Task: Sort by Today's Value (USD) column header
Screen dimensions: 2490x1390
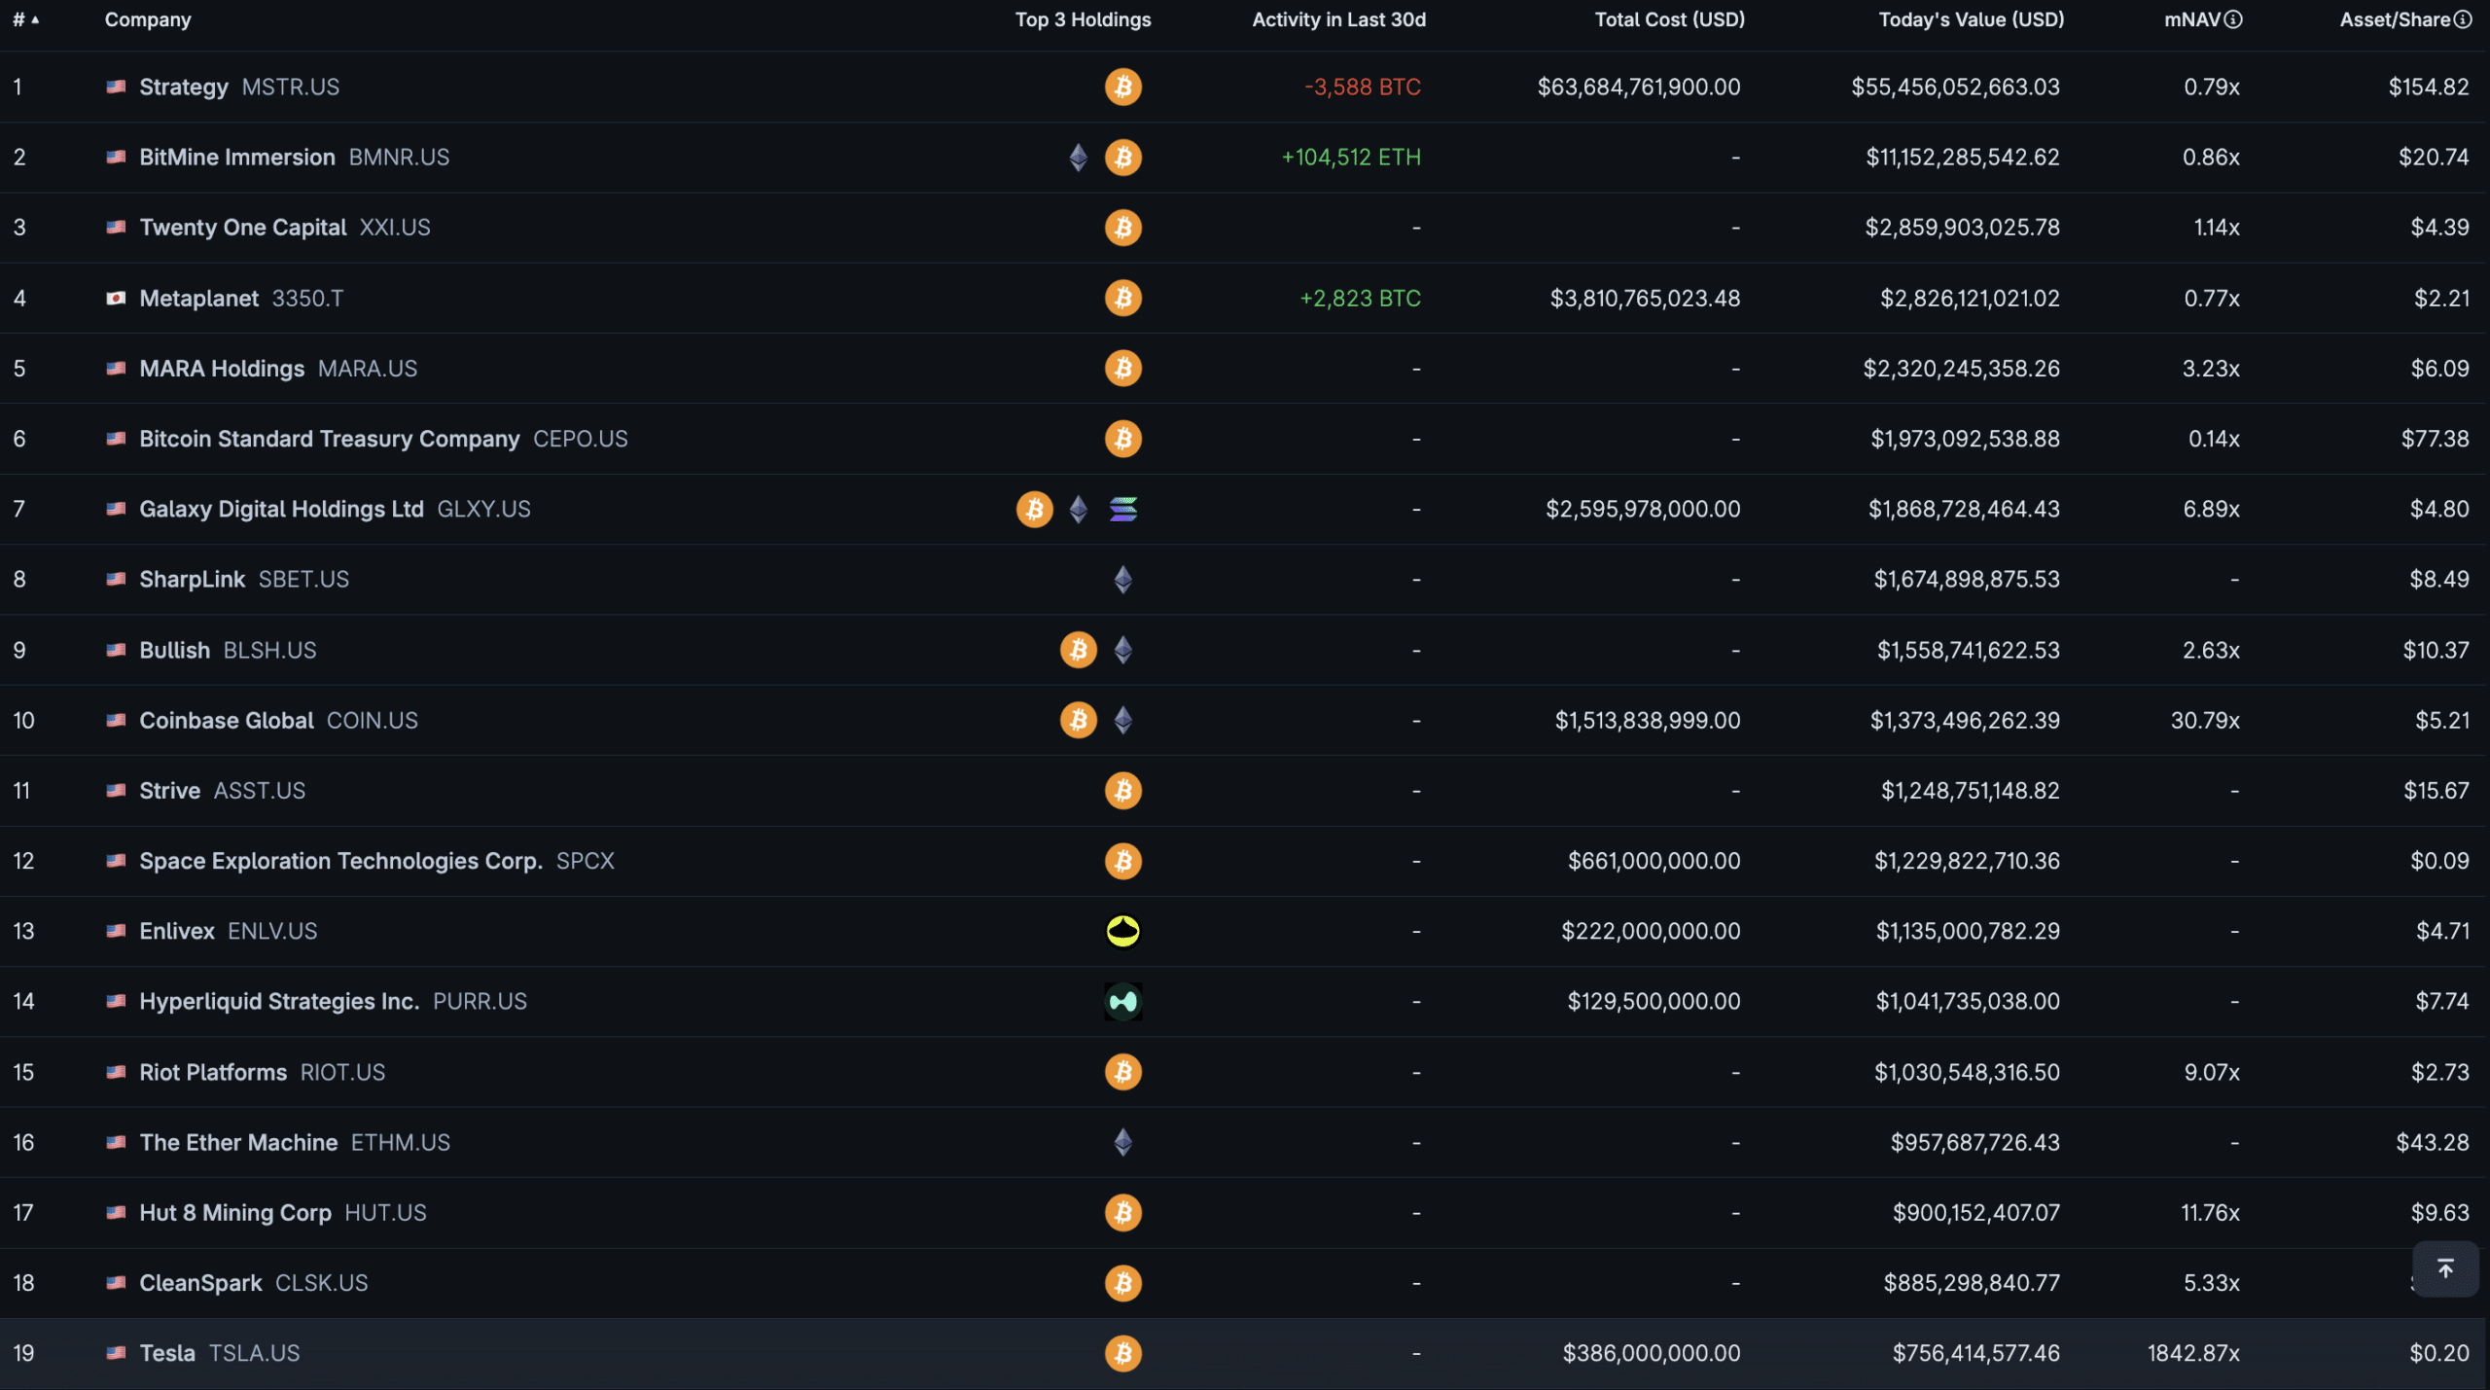Action: tap(1971, 19)
